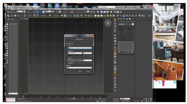The height and width of the screenshot is (104, 187).
Task: Open the MAXScript menu
Action: pyautogui.click(x=81, y=9)
